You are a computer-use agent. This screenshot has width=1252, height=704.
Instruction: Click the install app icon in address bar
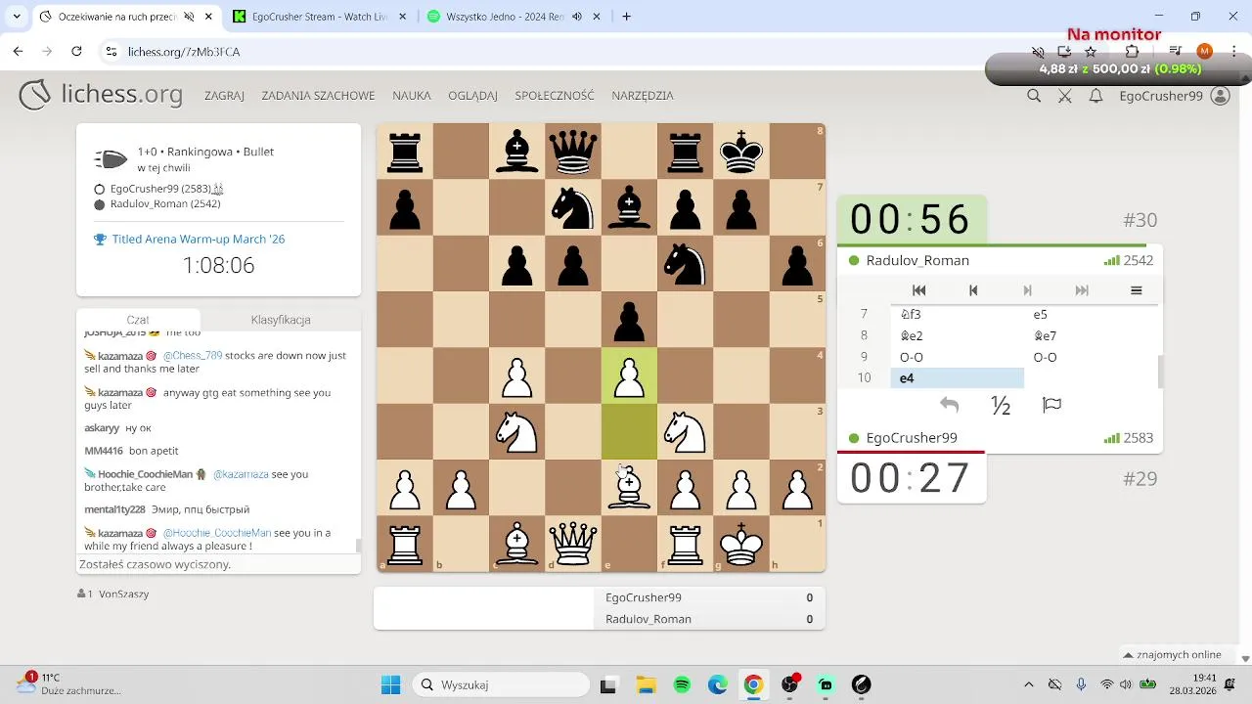coord(1064,52)
